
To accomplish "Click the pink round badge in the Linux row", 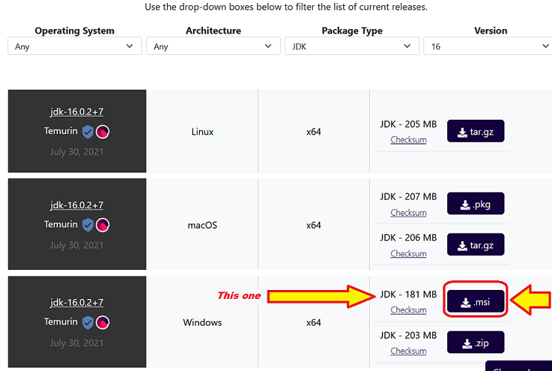I will (103, 132).
